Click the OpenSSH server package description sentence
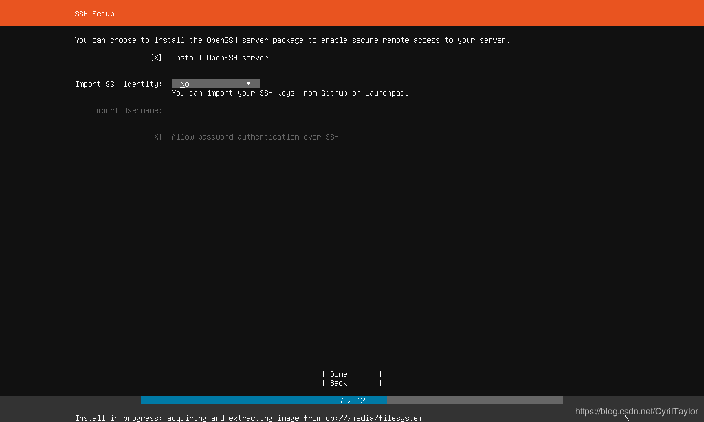704x422 pixels. point(293,40)
